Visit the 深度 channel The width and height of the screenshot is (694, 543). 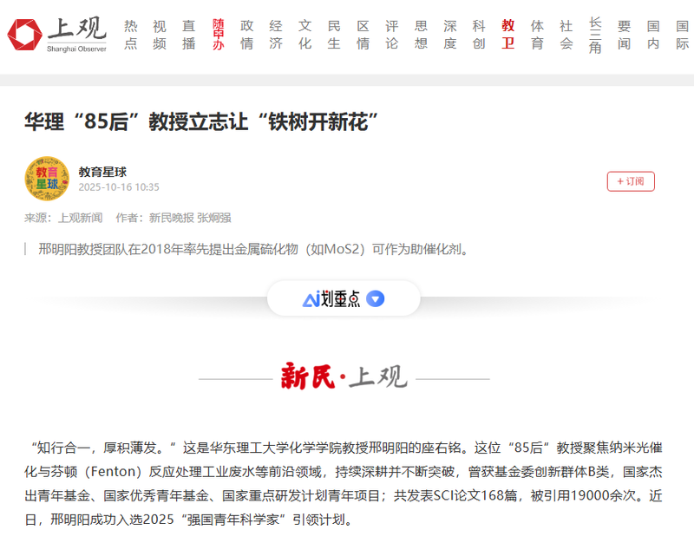point(450,34)
